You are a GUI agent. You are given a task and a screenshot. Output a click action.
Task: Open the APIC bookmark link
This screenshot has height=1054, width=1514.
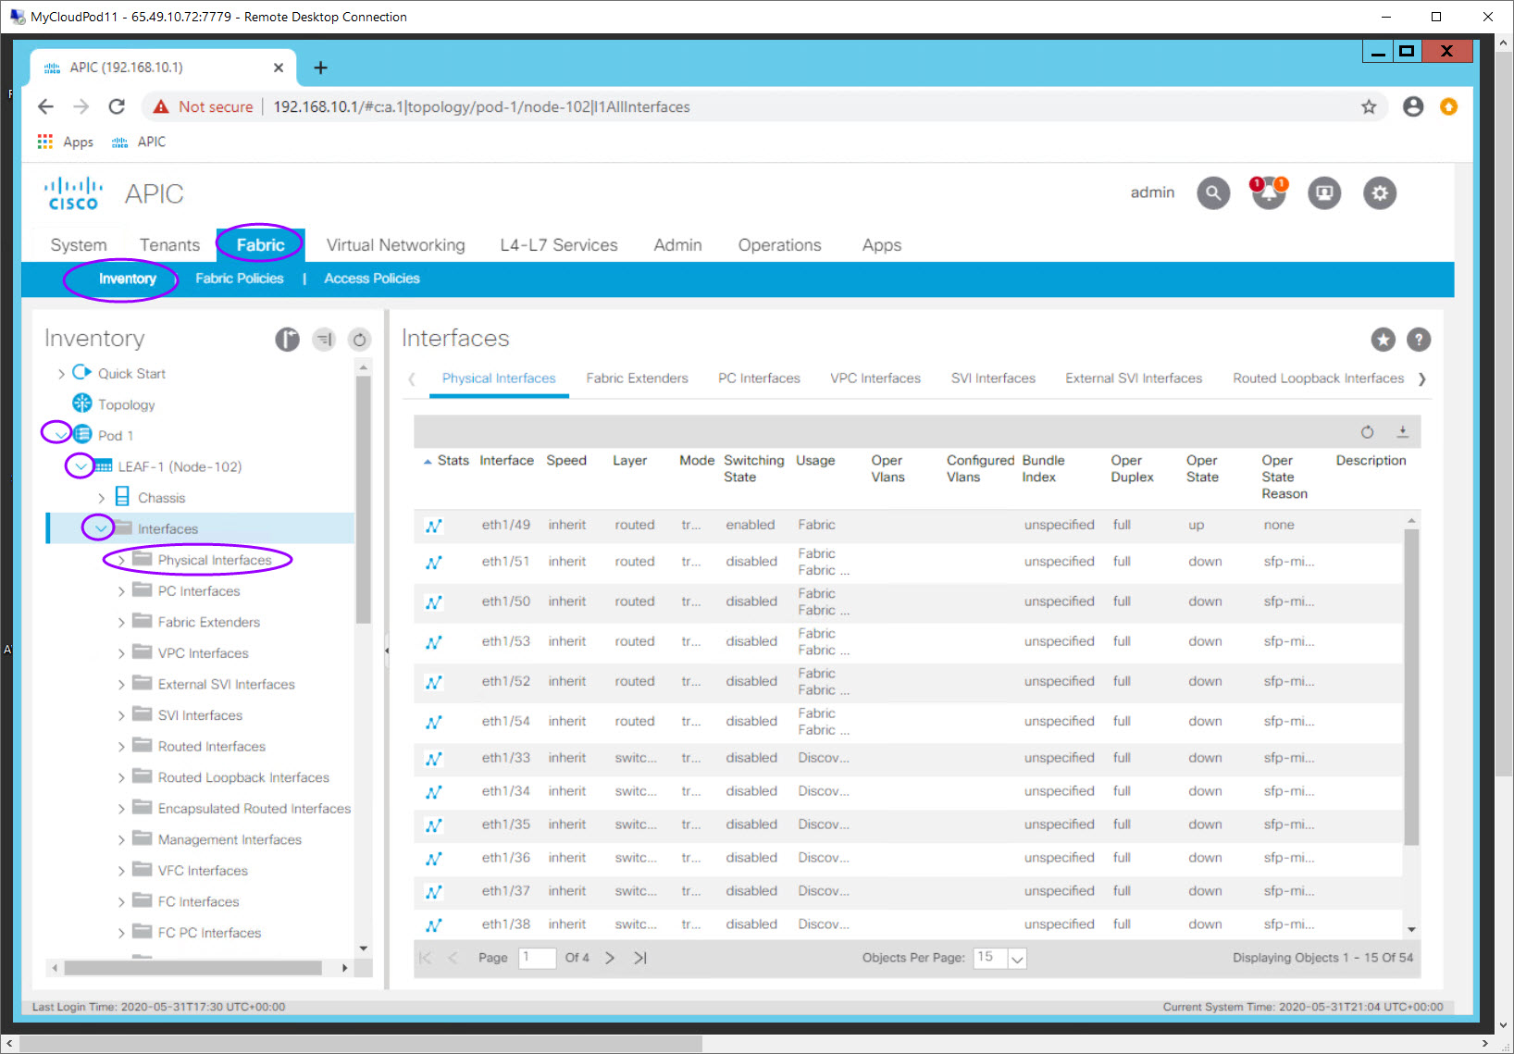(x=139, y=142)
